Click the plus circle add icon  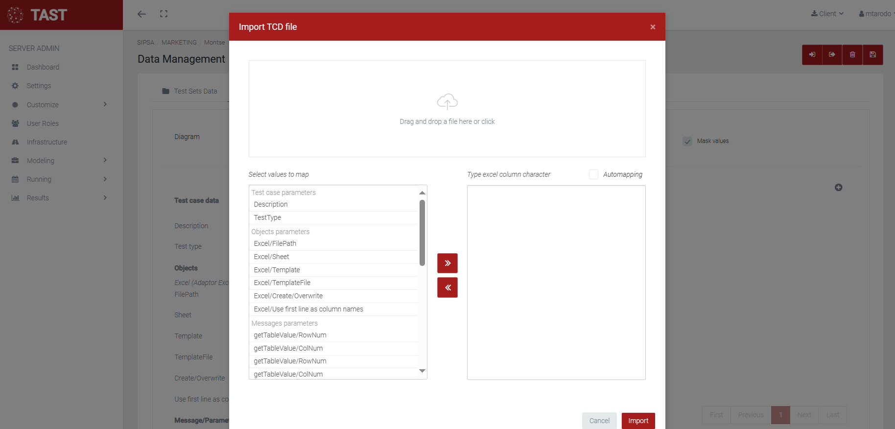pyautogui.click(x=838, y=188)
